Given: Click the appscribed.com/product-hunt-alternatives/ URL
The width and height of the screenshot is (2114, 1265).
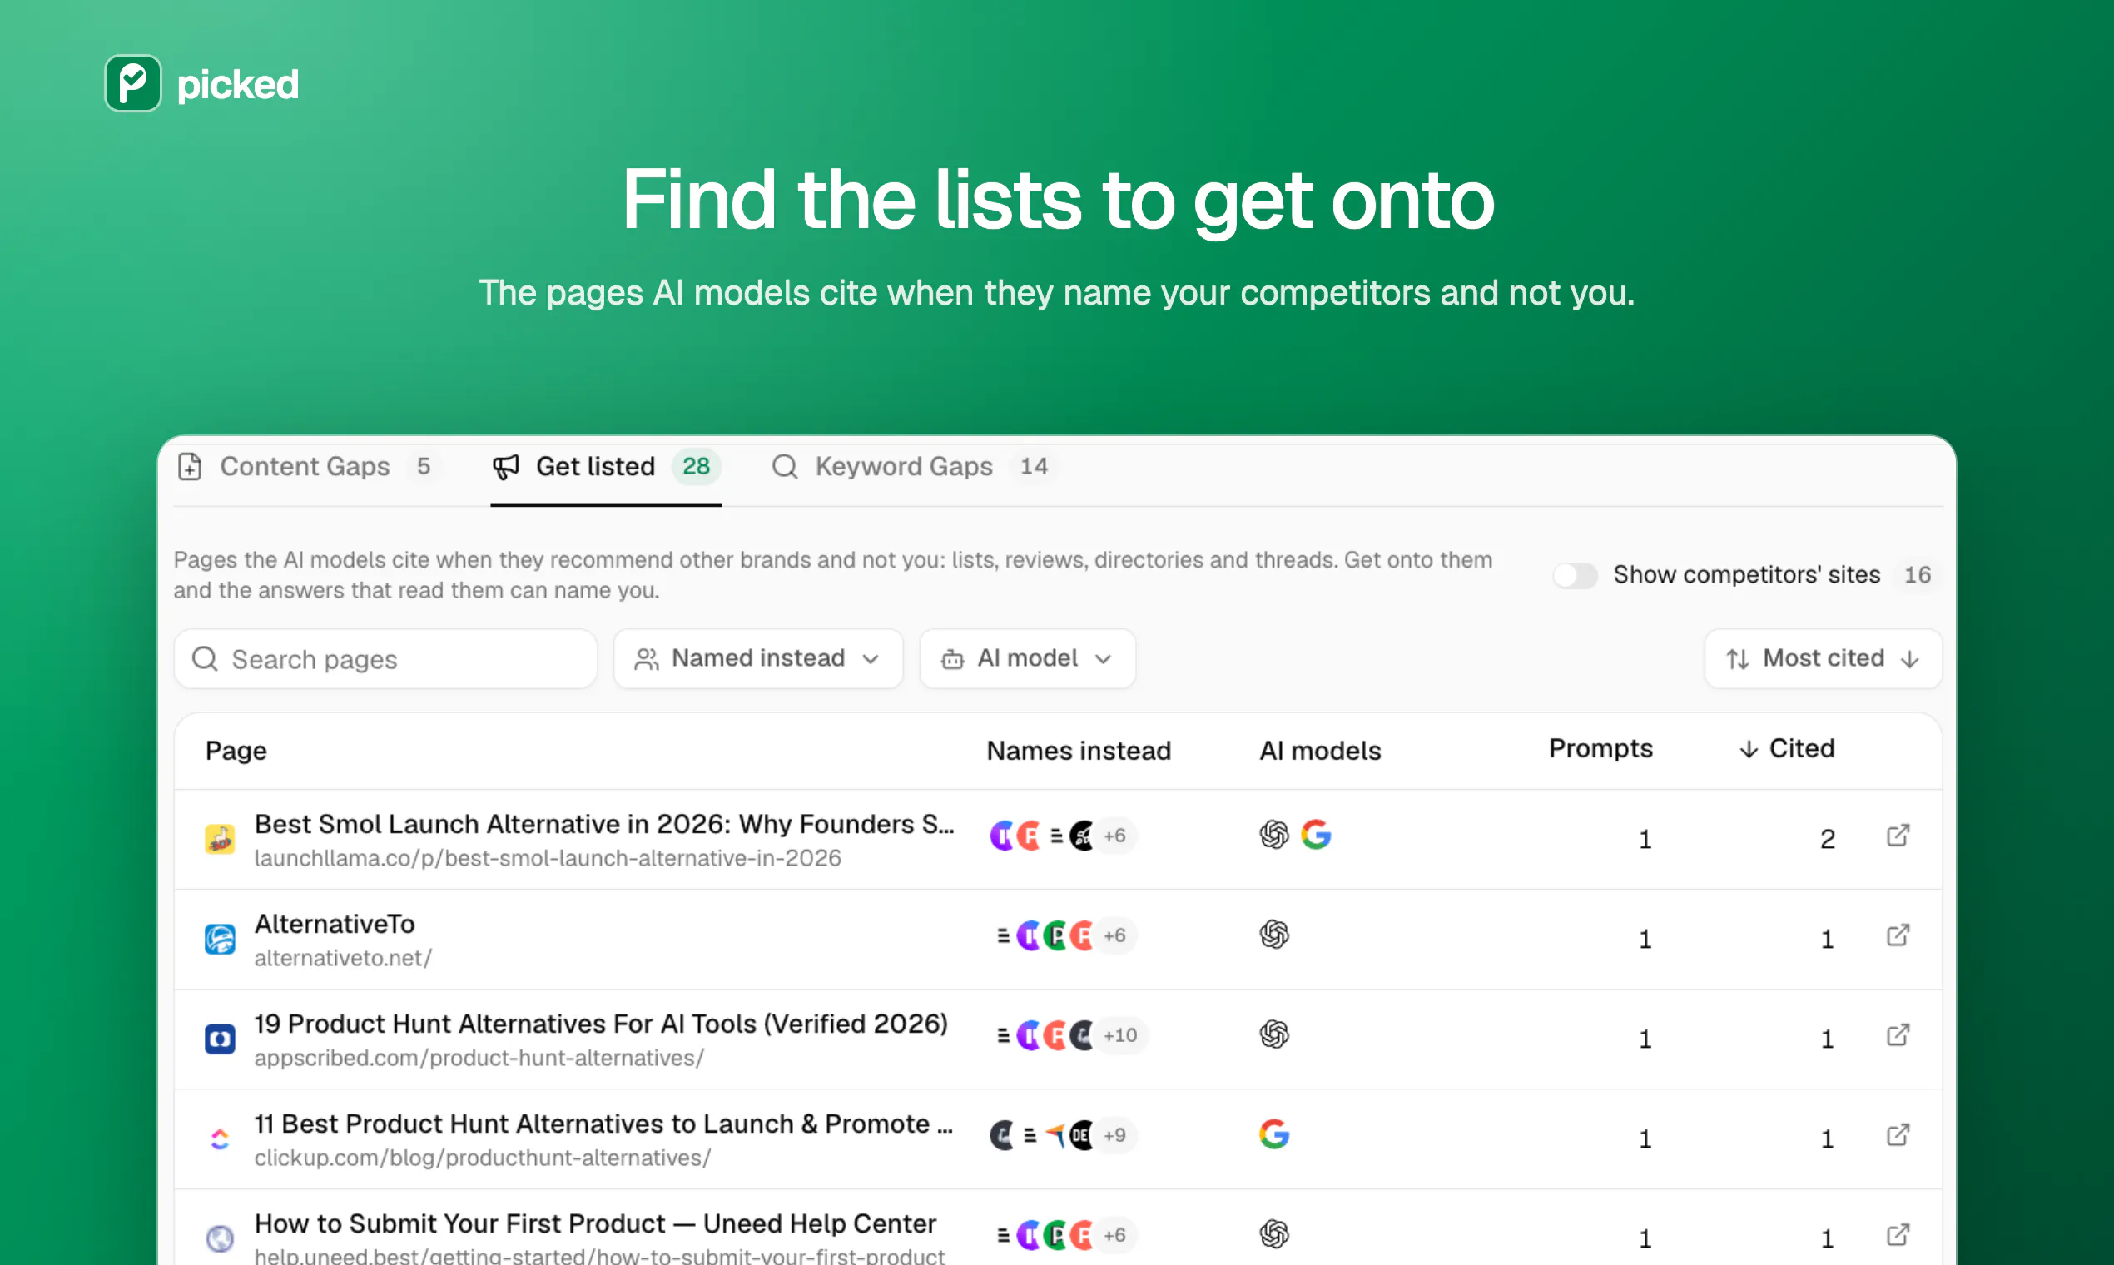Looking at the screenshot, I should click(479, 1058).
